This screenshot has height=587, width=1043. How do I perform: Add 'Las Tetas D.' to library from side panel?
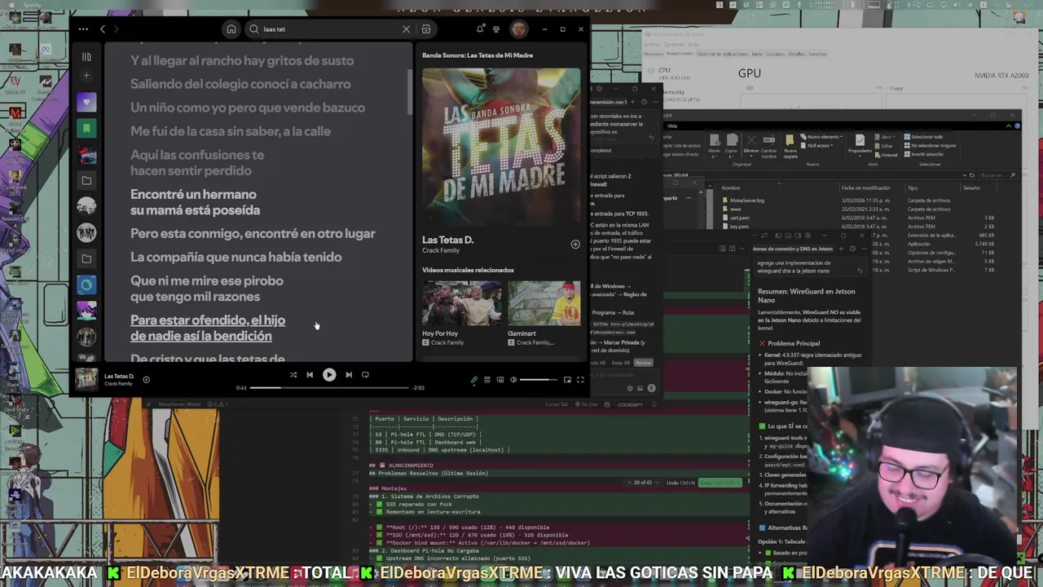point(575,245)
